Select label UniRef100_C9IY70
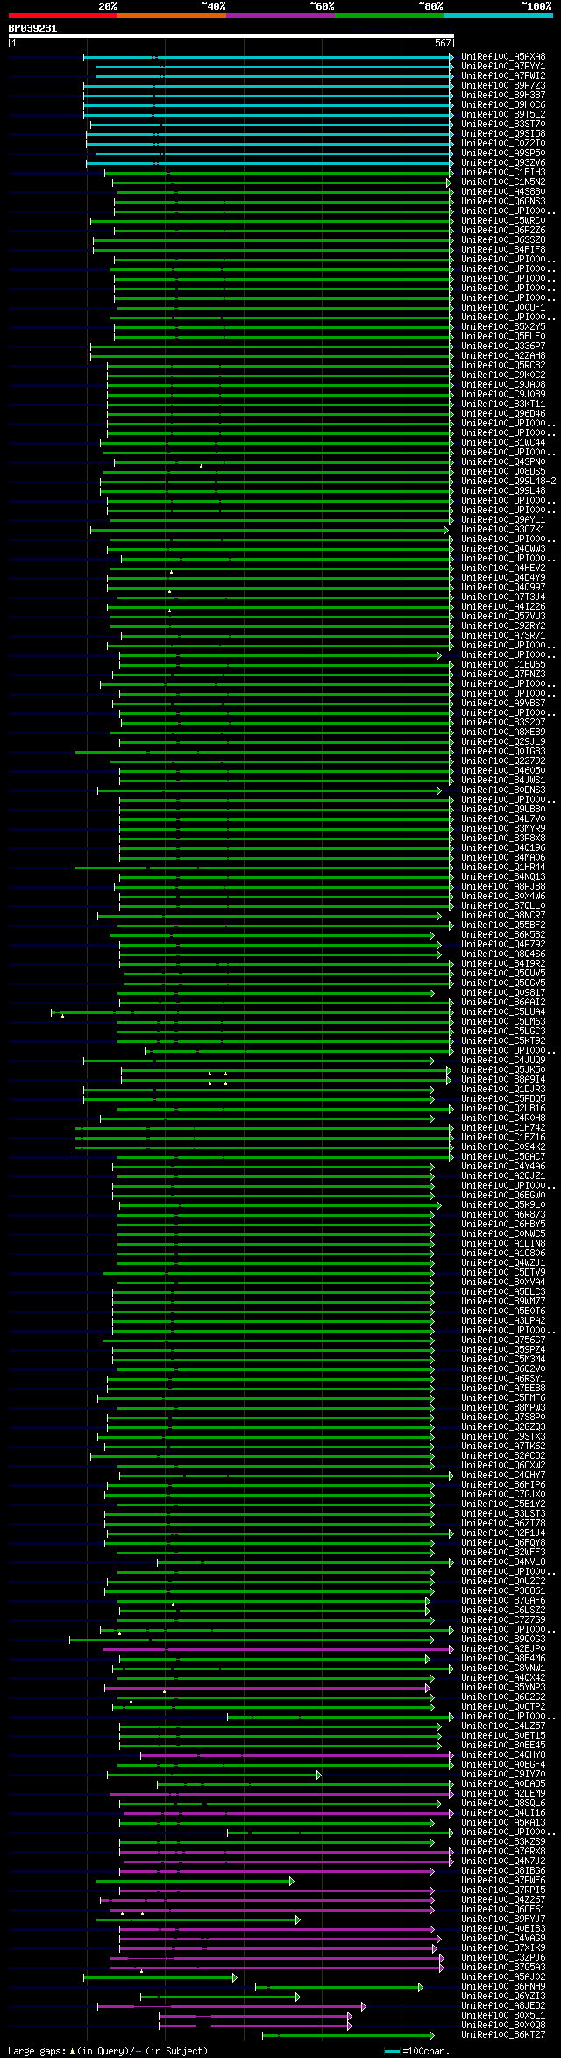 pyautogui.click(x=503, y=1775)
